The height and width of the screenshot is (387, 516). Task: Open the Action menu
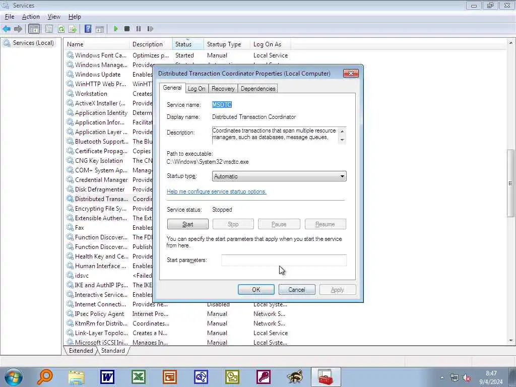pyautogui.click(x=31, y=17)
